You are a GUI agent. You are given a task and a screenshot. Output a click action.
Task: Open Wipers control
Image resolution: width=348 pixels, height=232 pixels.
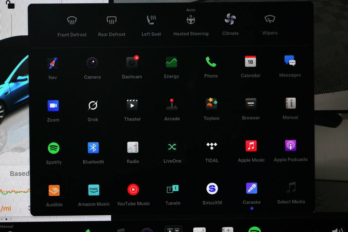pyautogui.click(x=270, y=19)
